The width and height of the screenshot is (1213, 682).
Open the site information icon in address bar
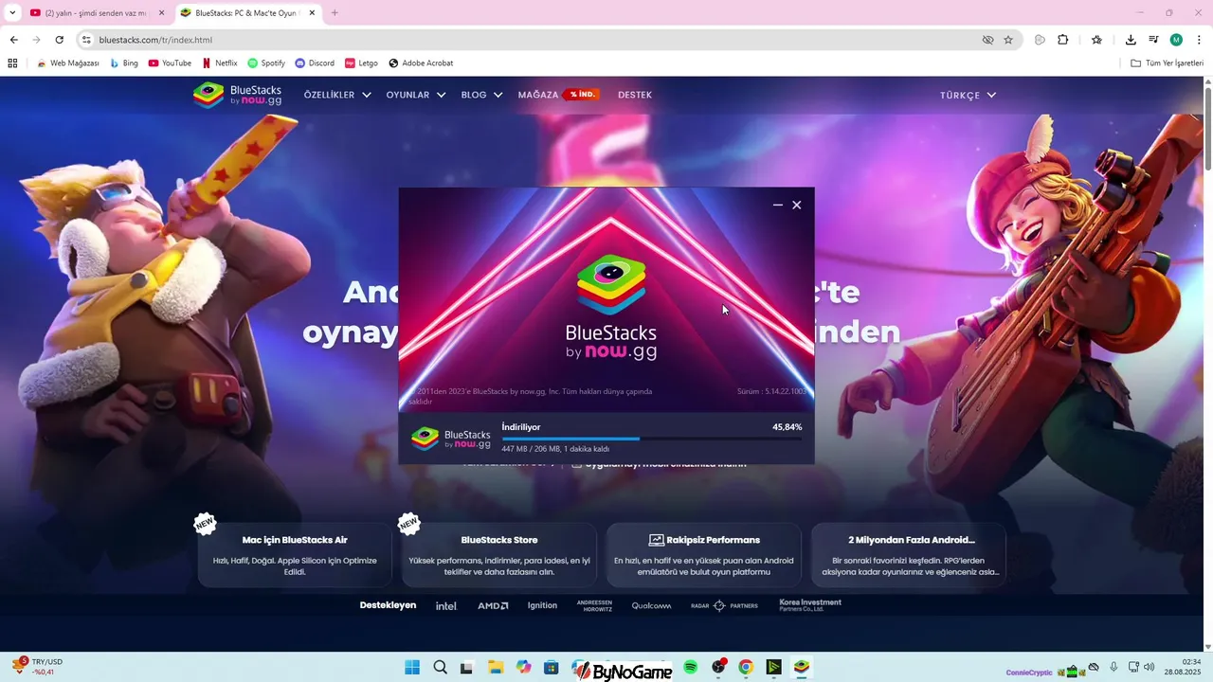coord(86,40)
